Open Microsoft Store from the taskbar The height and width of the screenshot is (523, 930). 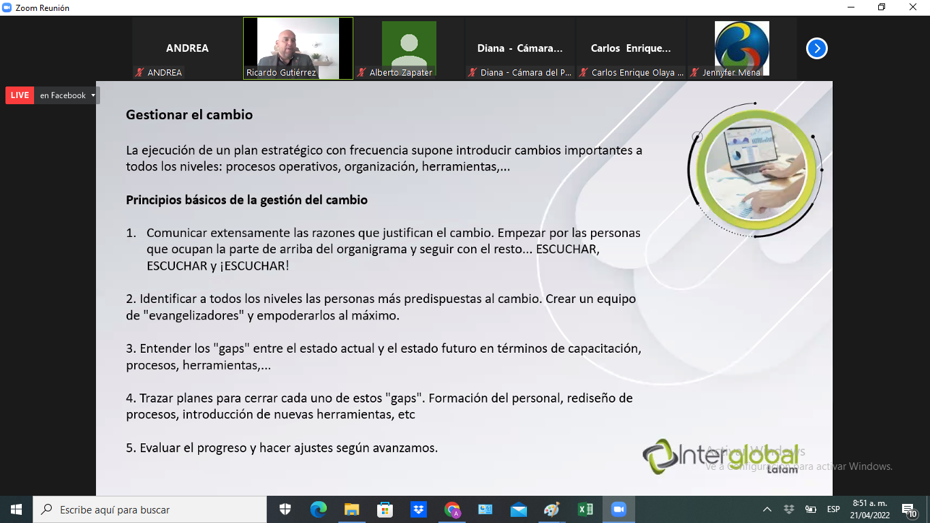tap(385, 509)
